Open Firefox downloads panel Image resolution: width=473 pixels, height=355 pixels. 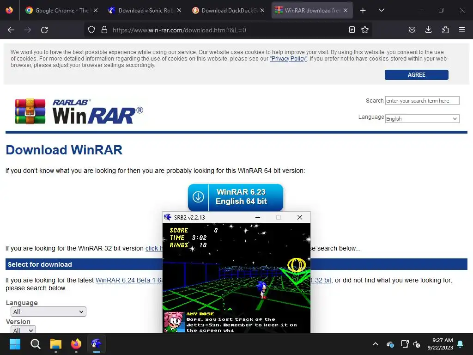[428, 30]
